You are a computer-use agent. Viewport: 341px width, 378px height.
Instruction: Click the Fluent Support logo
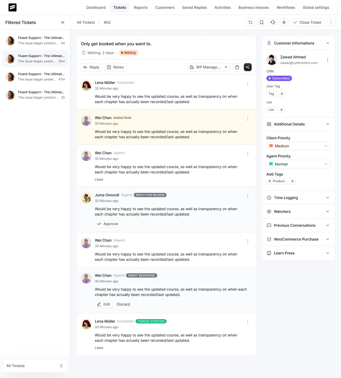click(x=12, y=7)
